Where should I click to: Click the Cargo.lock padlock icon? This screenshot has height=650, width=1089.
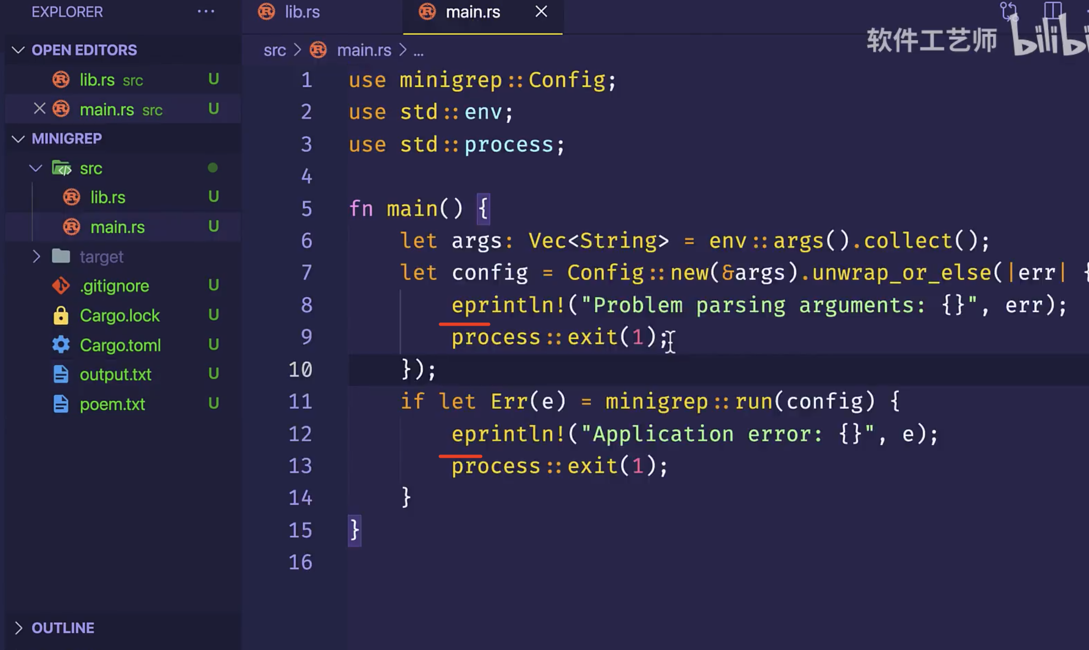tap(61, 315)
